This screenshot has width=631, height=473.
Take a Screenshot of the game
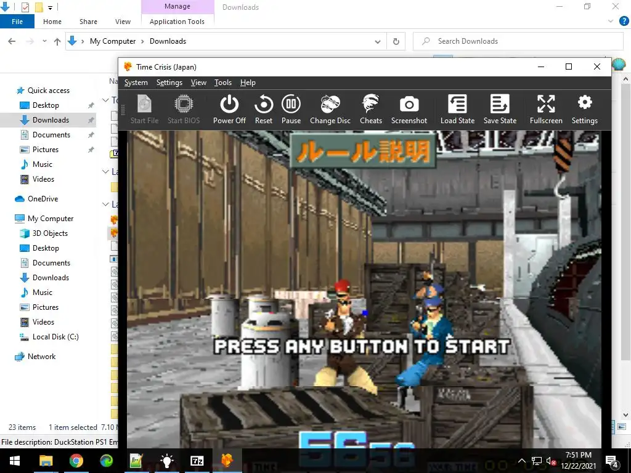[x=409, y=110]
